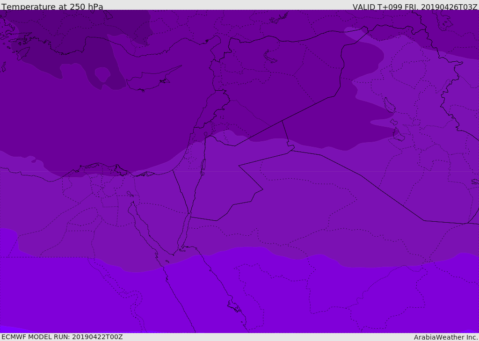Click the VALID T+099 forecast time label

pos(414,7)
